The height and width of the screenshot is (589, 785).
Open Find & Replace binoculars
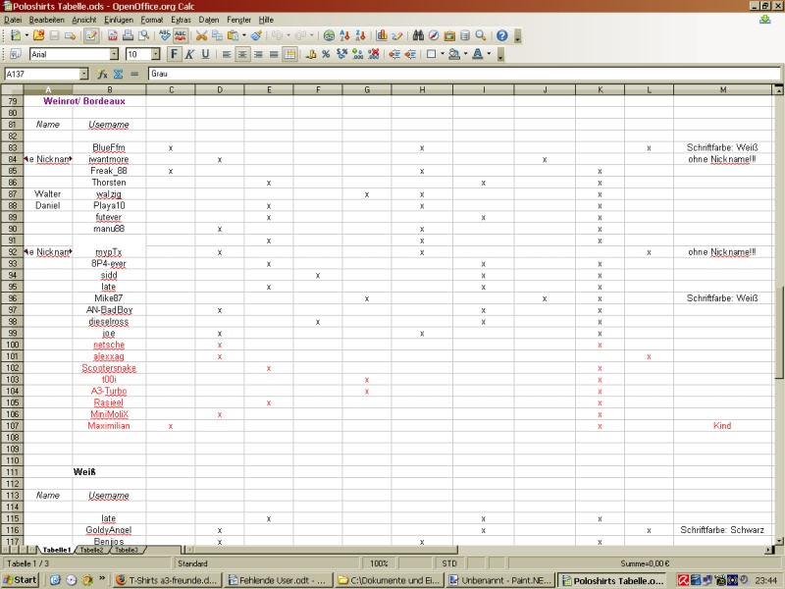coord(418,35)
